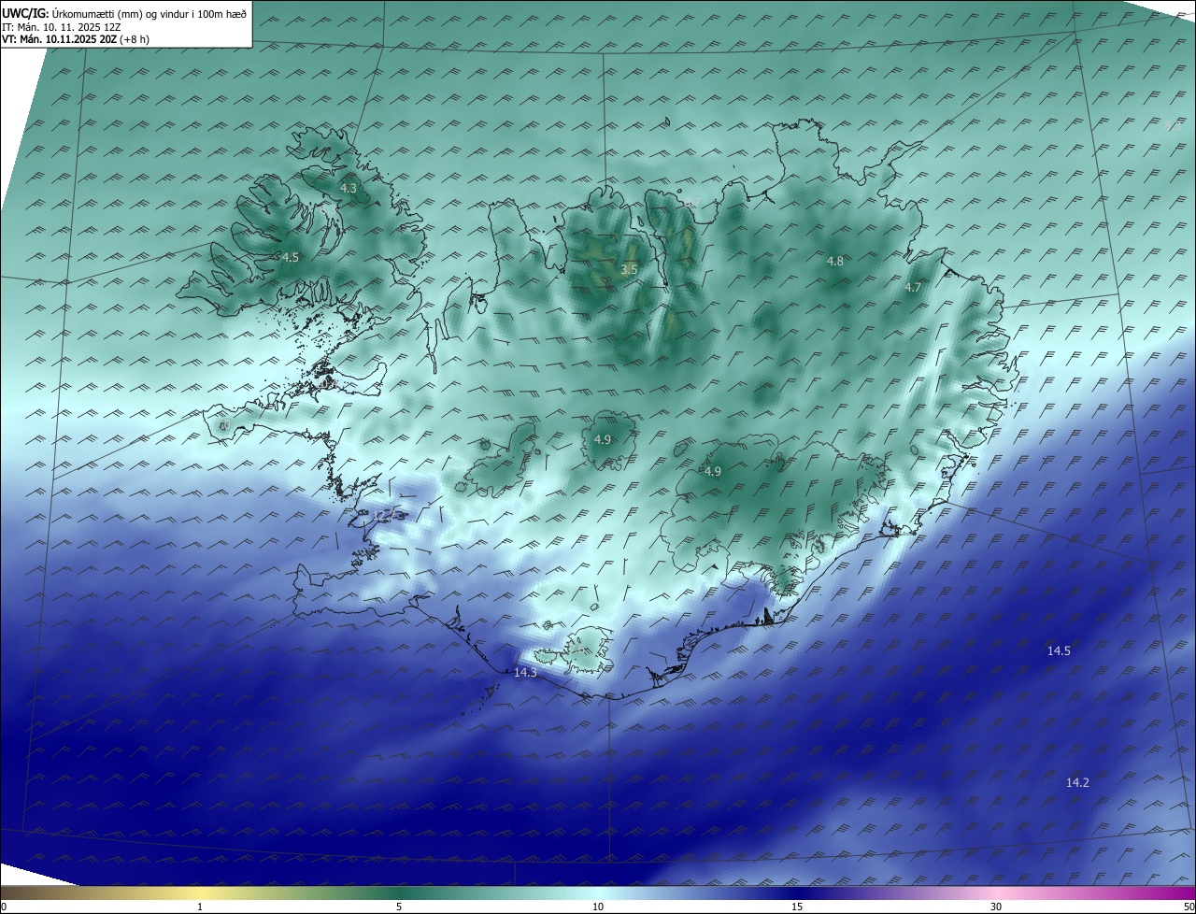Click the '15' tick on the color scale
Viewport: 1196px width, 914px height.
coord(797,907)
